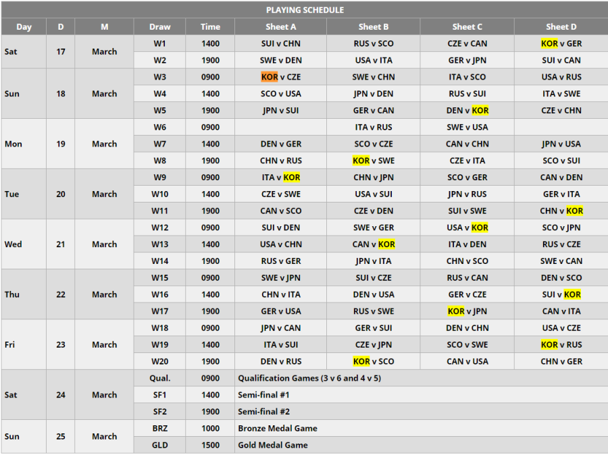
Task: Select the Gold Medal Game row
Action: pyautogui.click(x=371, y=445)
